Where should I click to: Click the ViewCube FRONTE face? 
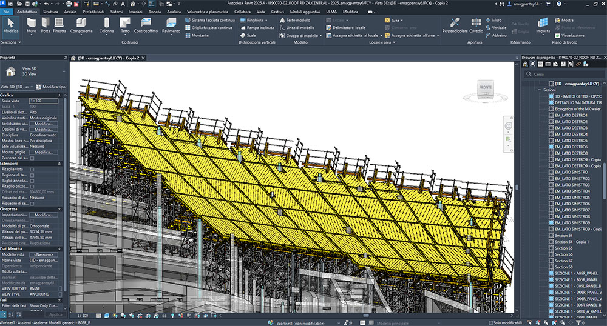coord(486,87)
